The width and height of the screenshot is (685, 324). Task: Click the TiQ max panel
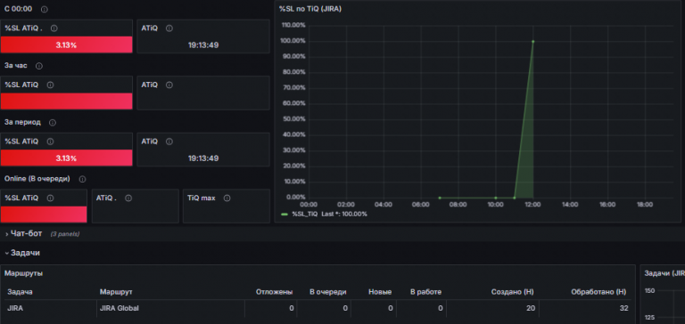tap(227, 206)
